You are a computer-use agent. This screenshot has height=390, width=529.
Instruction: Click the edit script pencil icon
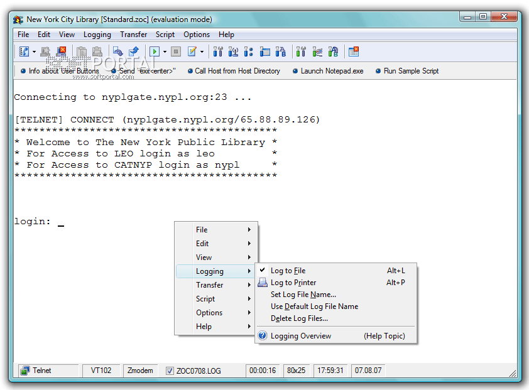[x=192, y=51]
